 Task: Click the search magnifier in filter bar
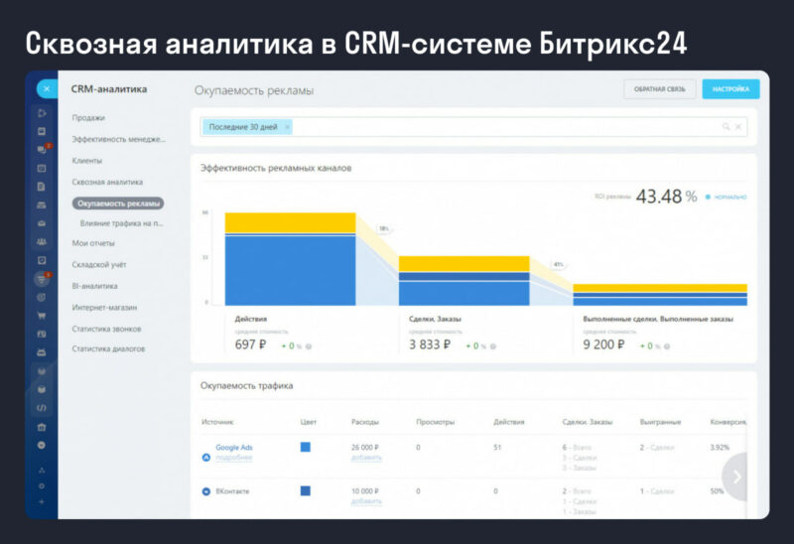pos(727,127)
